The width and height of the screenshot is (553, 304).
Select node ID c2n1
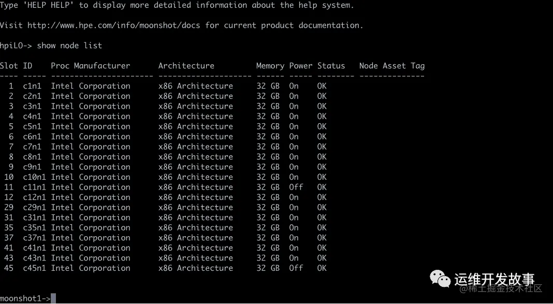[32, 96]
